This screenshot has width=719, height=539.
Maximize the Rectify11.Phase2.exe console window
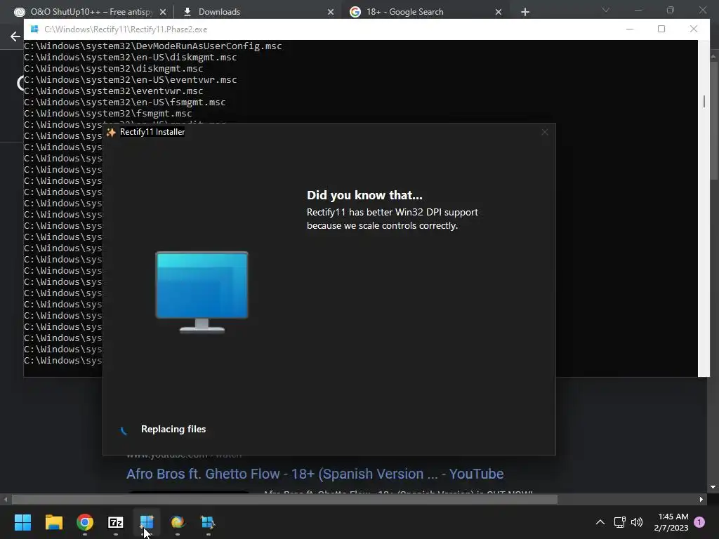point(661,29)
